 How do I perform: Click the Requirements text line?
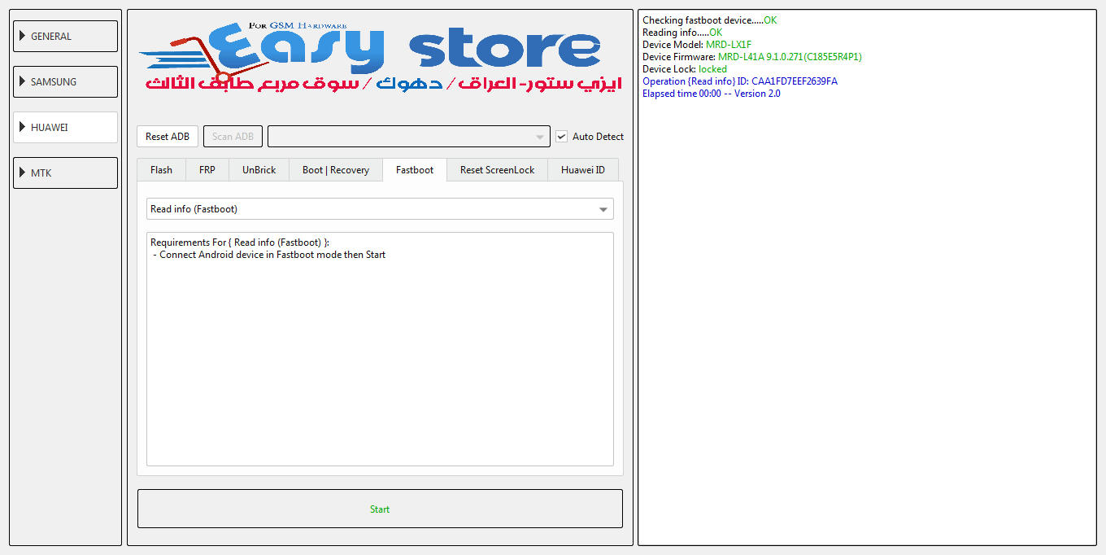(x=240, y=243)
